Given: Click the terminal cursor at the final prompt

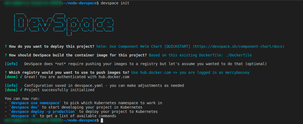Looking at the screenshot, I should tap(102, 120).
